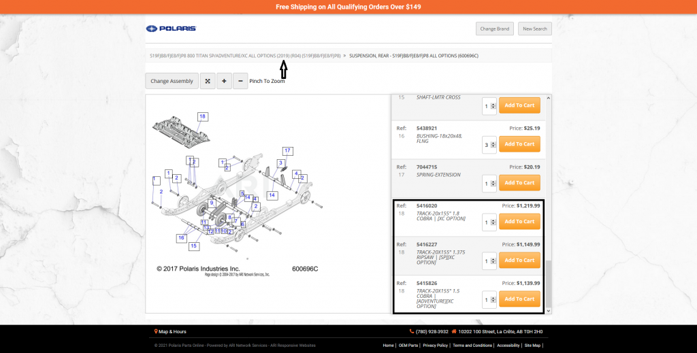Image resolution: width=697 pixels, height=353 pixels.
Task: Click quantity stepper for BUSHING-18x20x48
Action: [493, 144]
